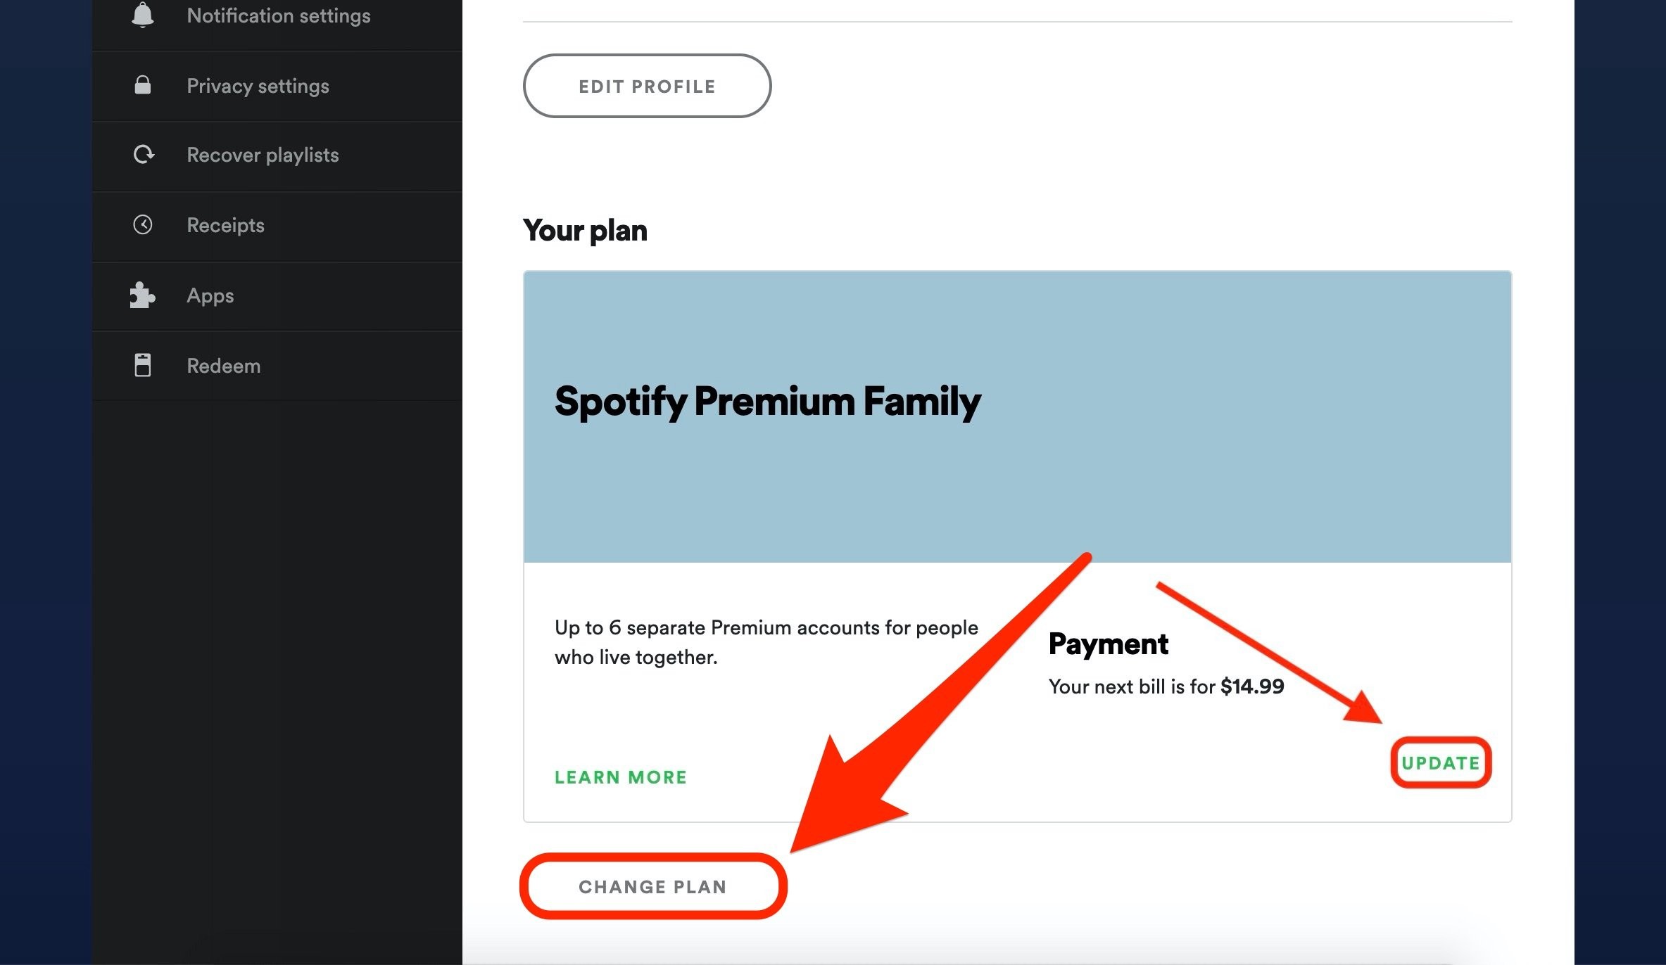The image size is (1666, 965).
Task: Open the Receipts section
Action: pos(225,224)
